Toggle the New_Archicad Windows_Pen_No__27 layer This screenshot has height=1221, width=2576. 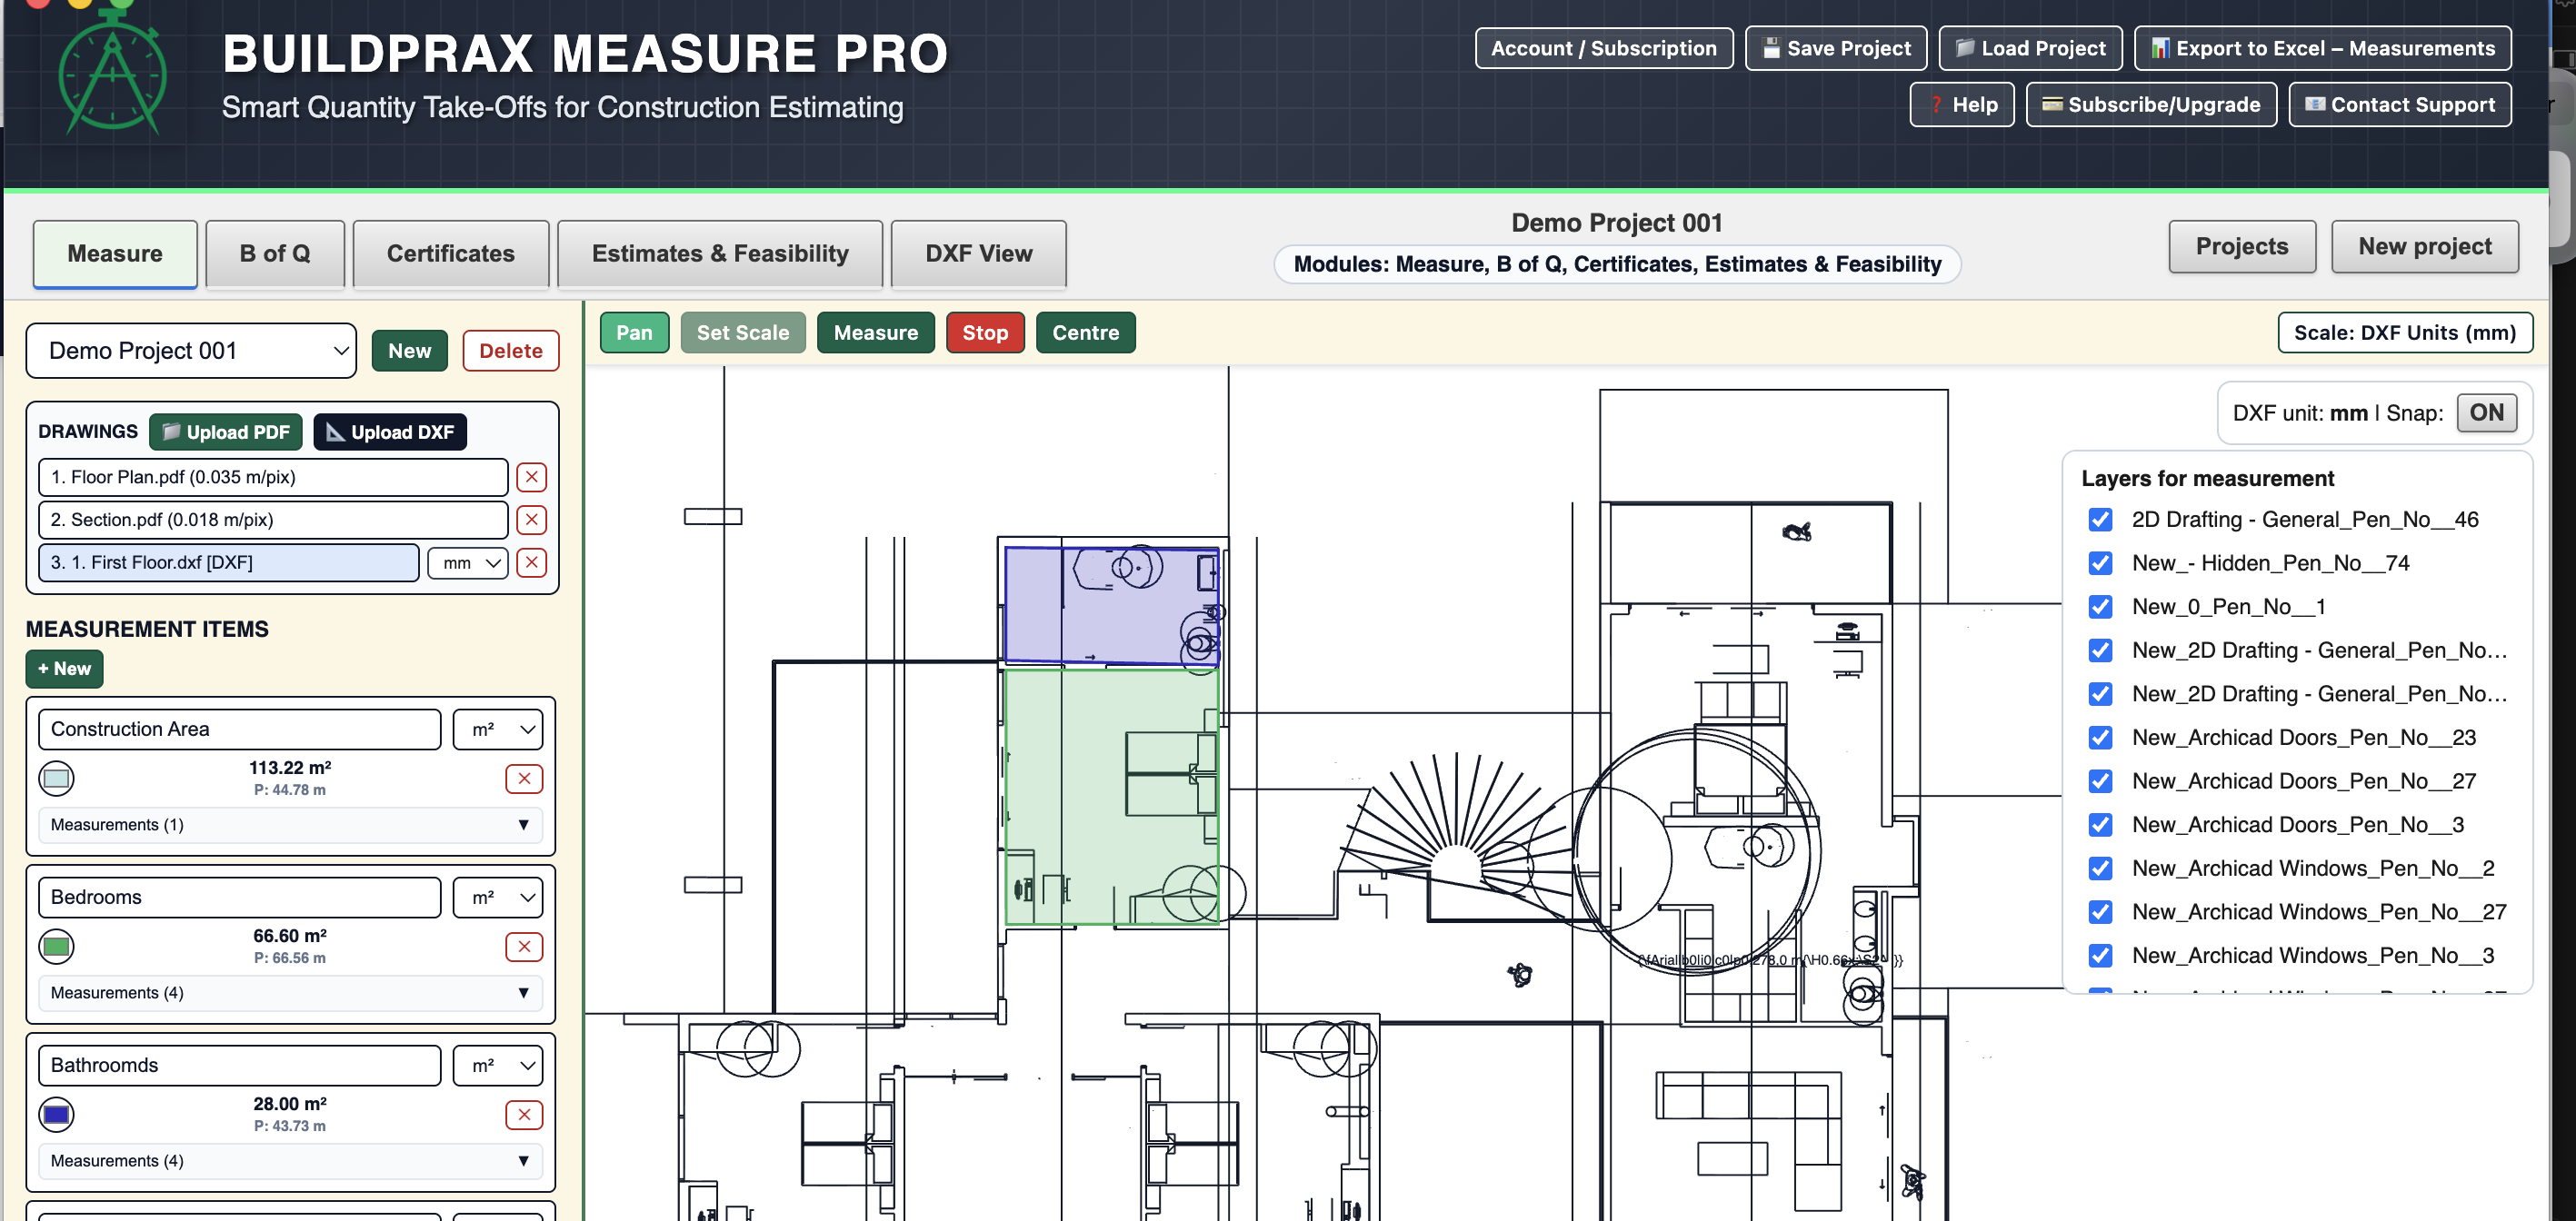[x=2100, y=912]
